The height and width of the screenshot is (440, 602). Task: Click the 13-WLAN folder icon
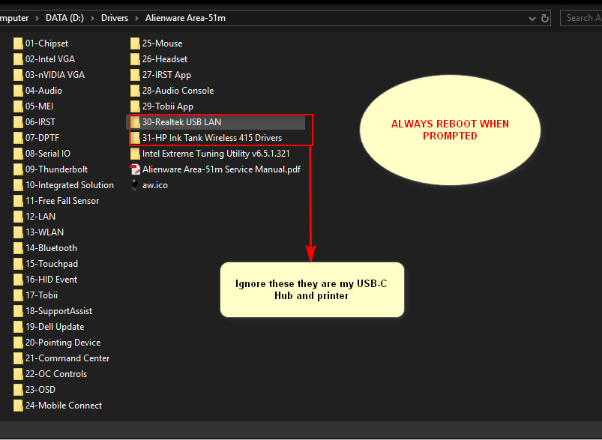click(x=18, y=232)
